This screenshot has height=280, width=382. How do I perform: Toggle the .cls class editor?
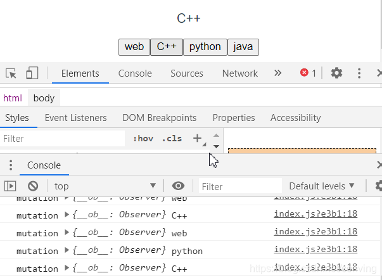pos(172,138)
